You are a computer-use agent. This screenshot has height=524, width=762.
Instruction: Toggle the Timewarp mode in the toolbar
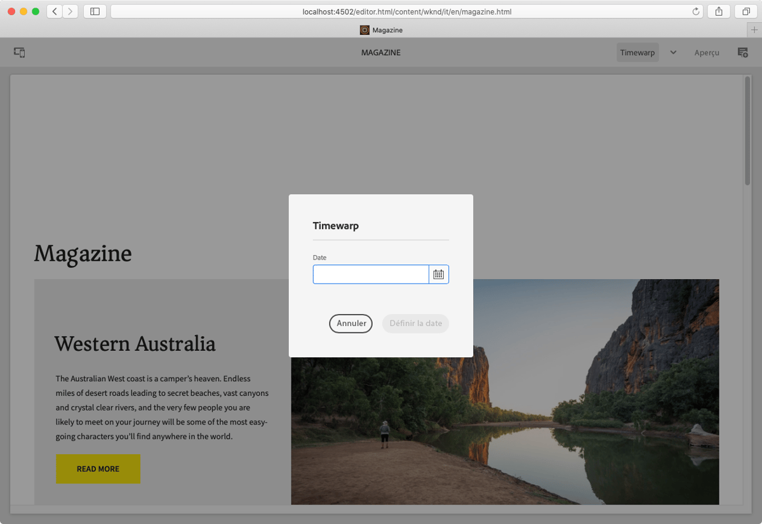(x=637, y=53)
